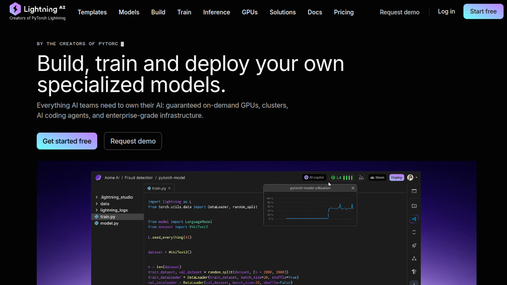Click the TensorBoard-style icon in sidebar
This screenshot has height=285, width=507.
pos(414,272)
